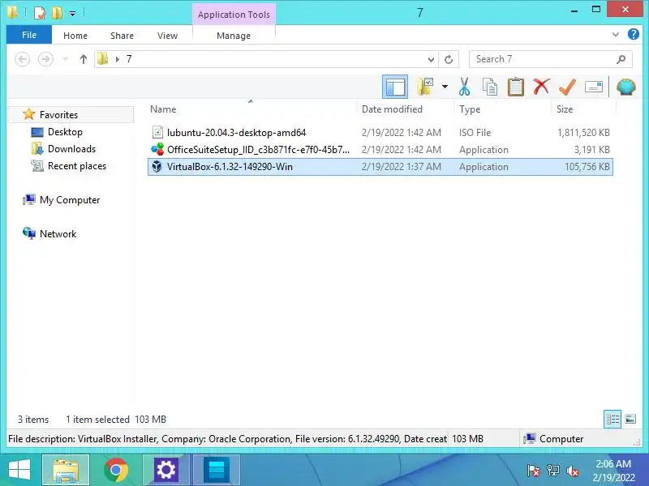Open File Explorer from the taskbar
Screen dimensions: 649x486
click(x=66, y=471)
